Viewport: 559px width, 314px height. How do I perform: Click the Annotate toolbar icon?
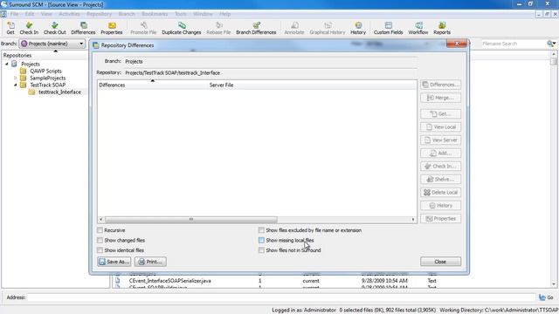click(x=294, y=28)
